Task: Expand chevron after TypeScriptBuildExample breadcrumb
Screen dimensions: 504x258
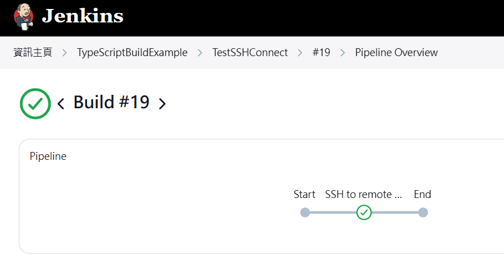Action: point(200,53)
